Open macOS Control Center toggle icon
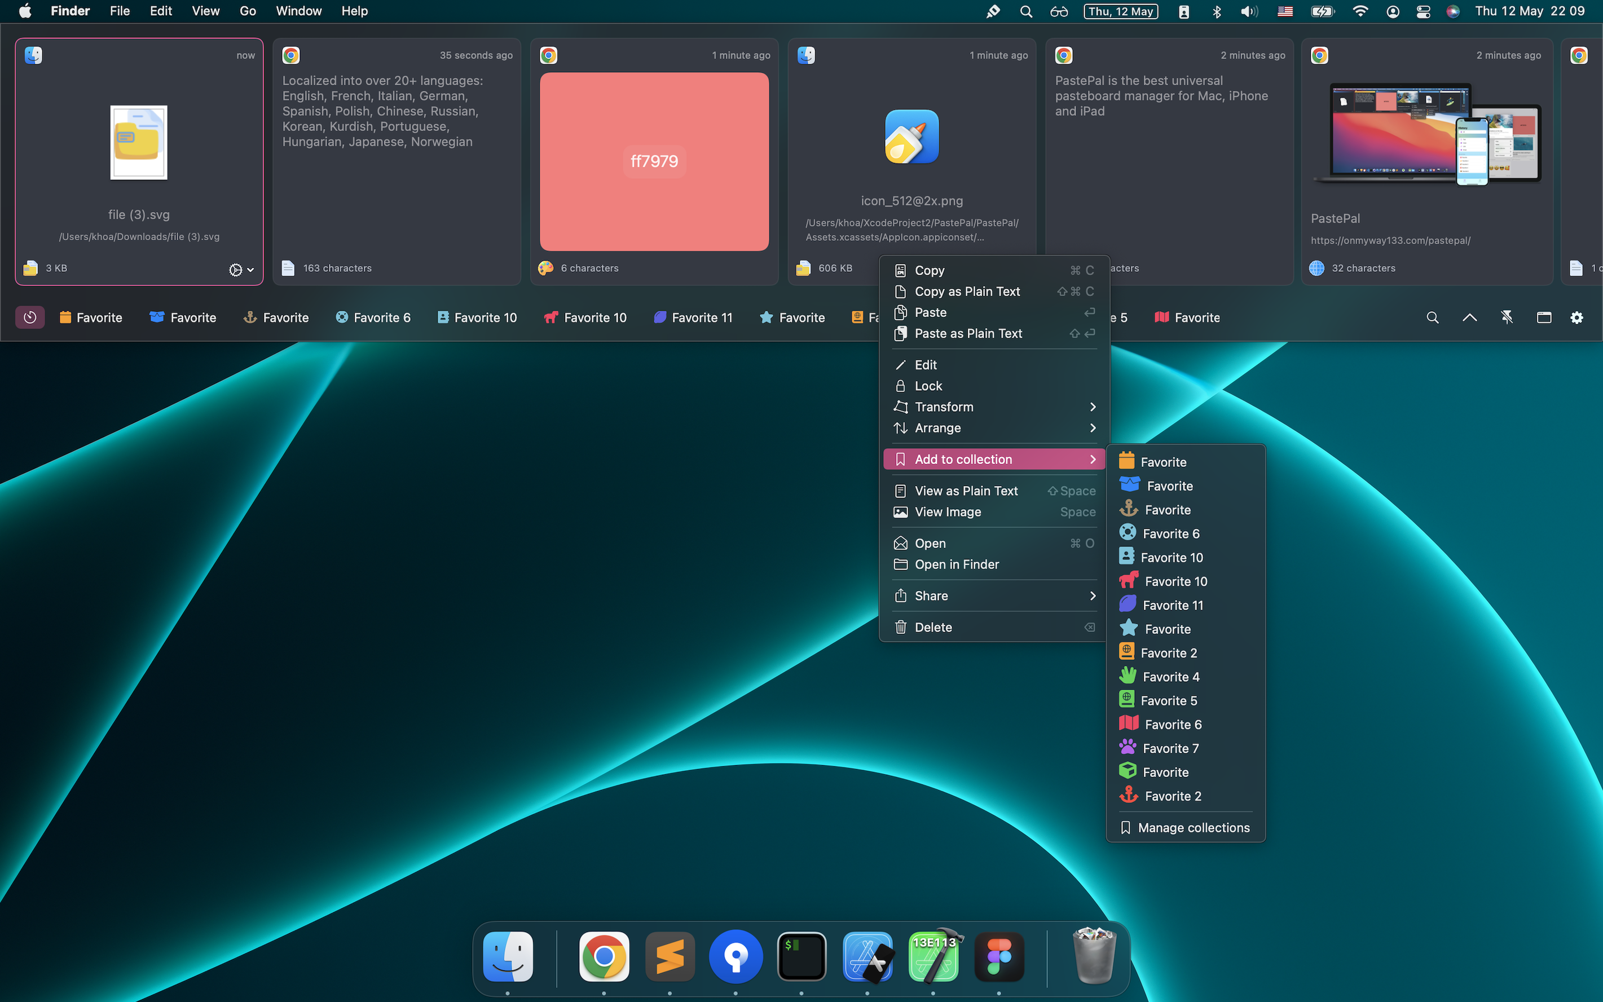Viewport: 1603px width, 1002px height. [x=1423, y=11]
